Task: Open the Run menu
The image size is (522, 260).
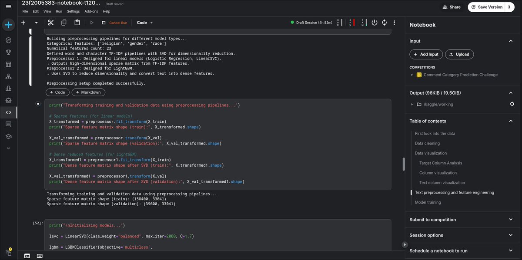Action: pos(59,11)
